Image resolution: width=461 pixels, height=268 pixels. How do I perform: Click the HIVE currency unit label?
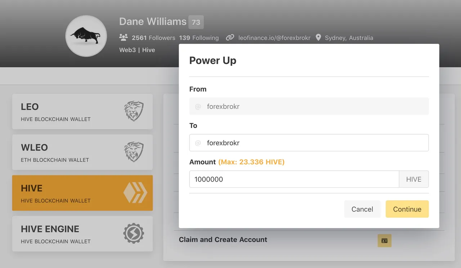[414, 179]
